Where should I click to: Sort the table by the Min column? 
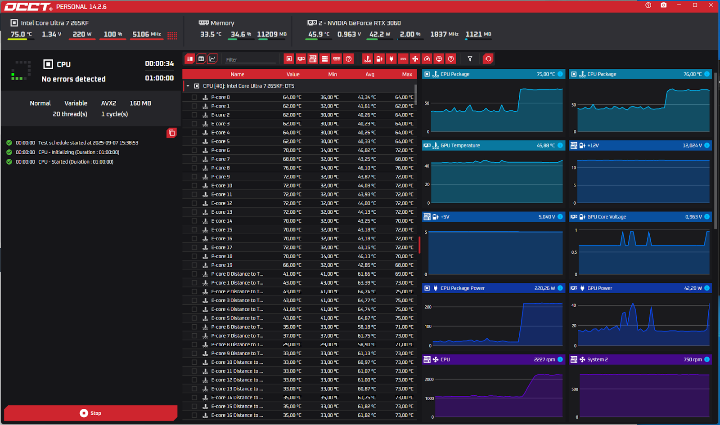click(x=333, y=74)
